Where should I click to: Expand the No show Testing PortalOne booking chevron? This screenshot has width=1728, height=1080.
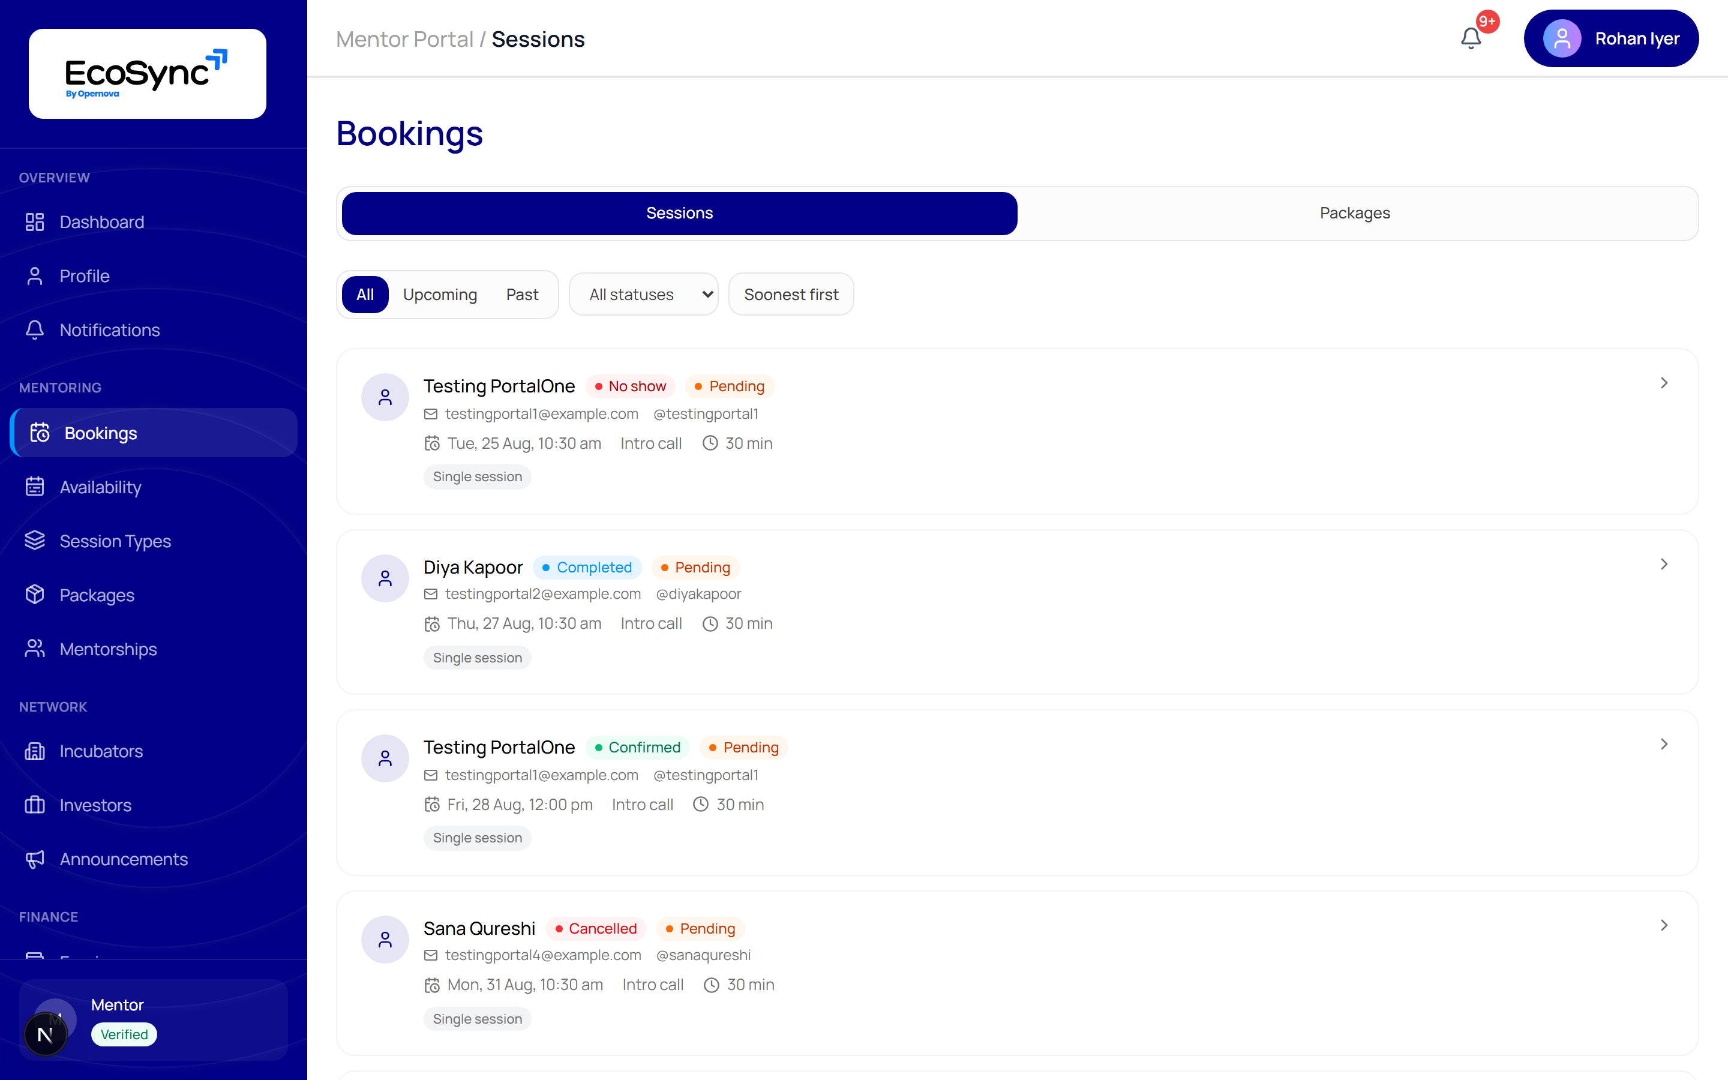[1664, 383]
